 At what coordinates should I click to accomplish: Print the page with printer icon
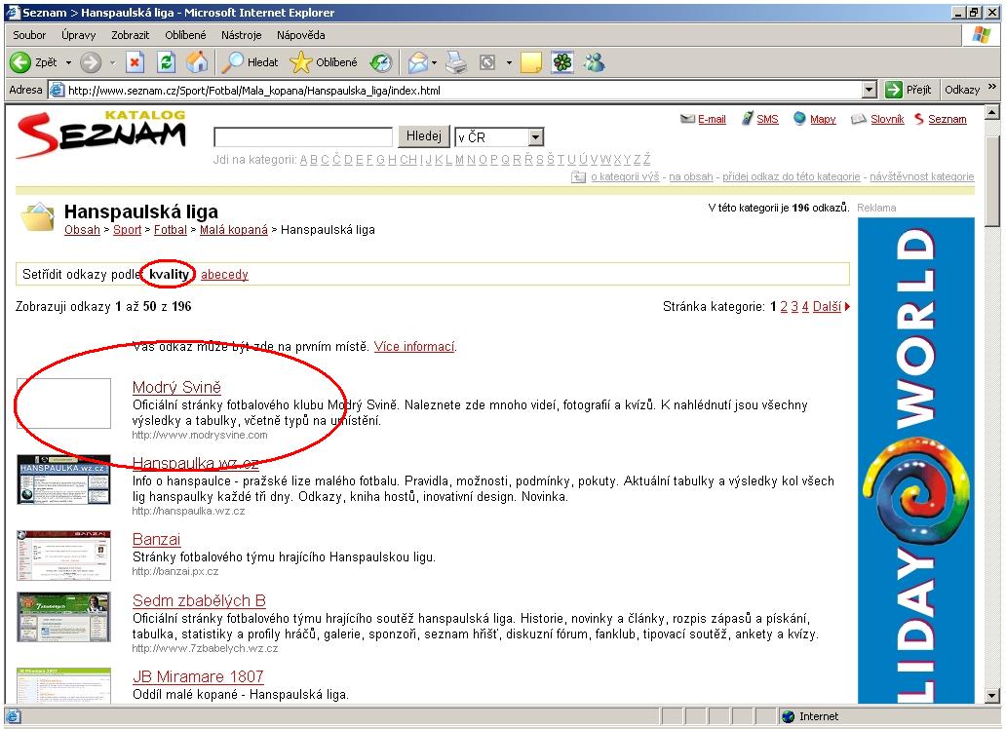[x=457, y=62]
